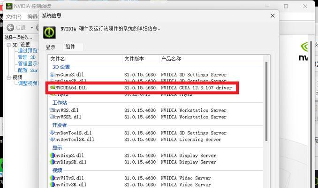318x188 pixels.
Task: Select the nvViTvS.dll file name
Action: click(69, 178)
